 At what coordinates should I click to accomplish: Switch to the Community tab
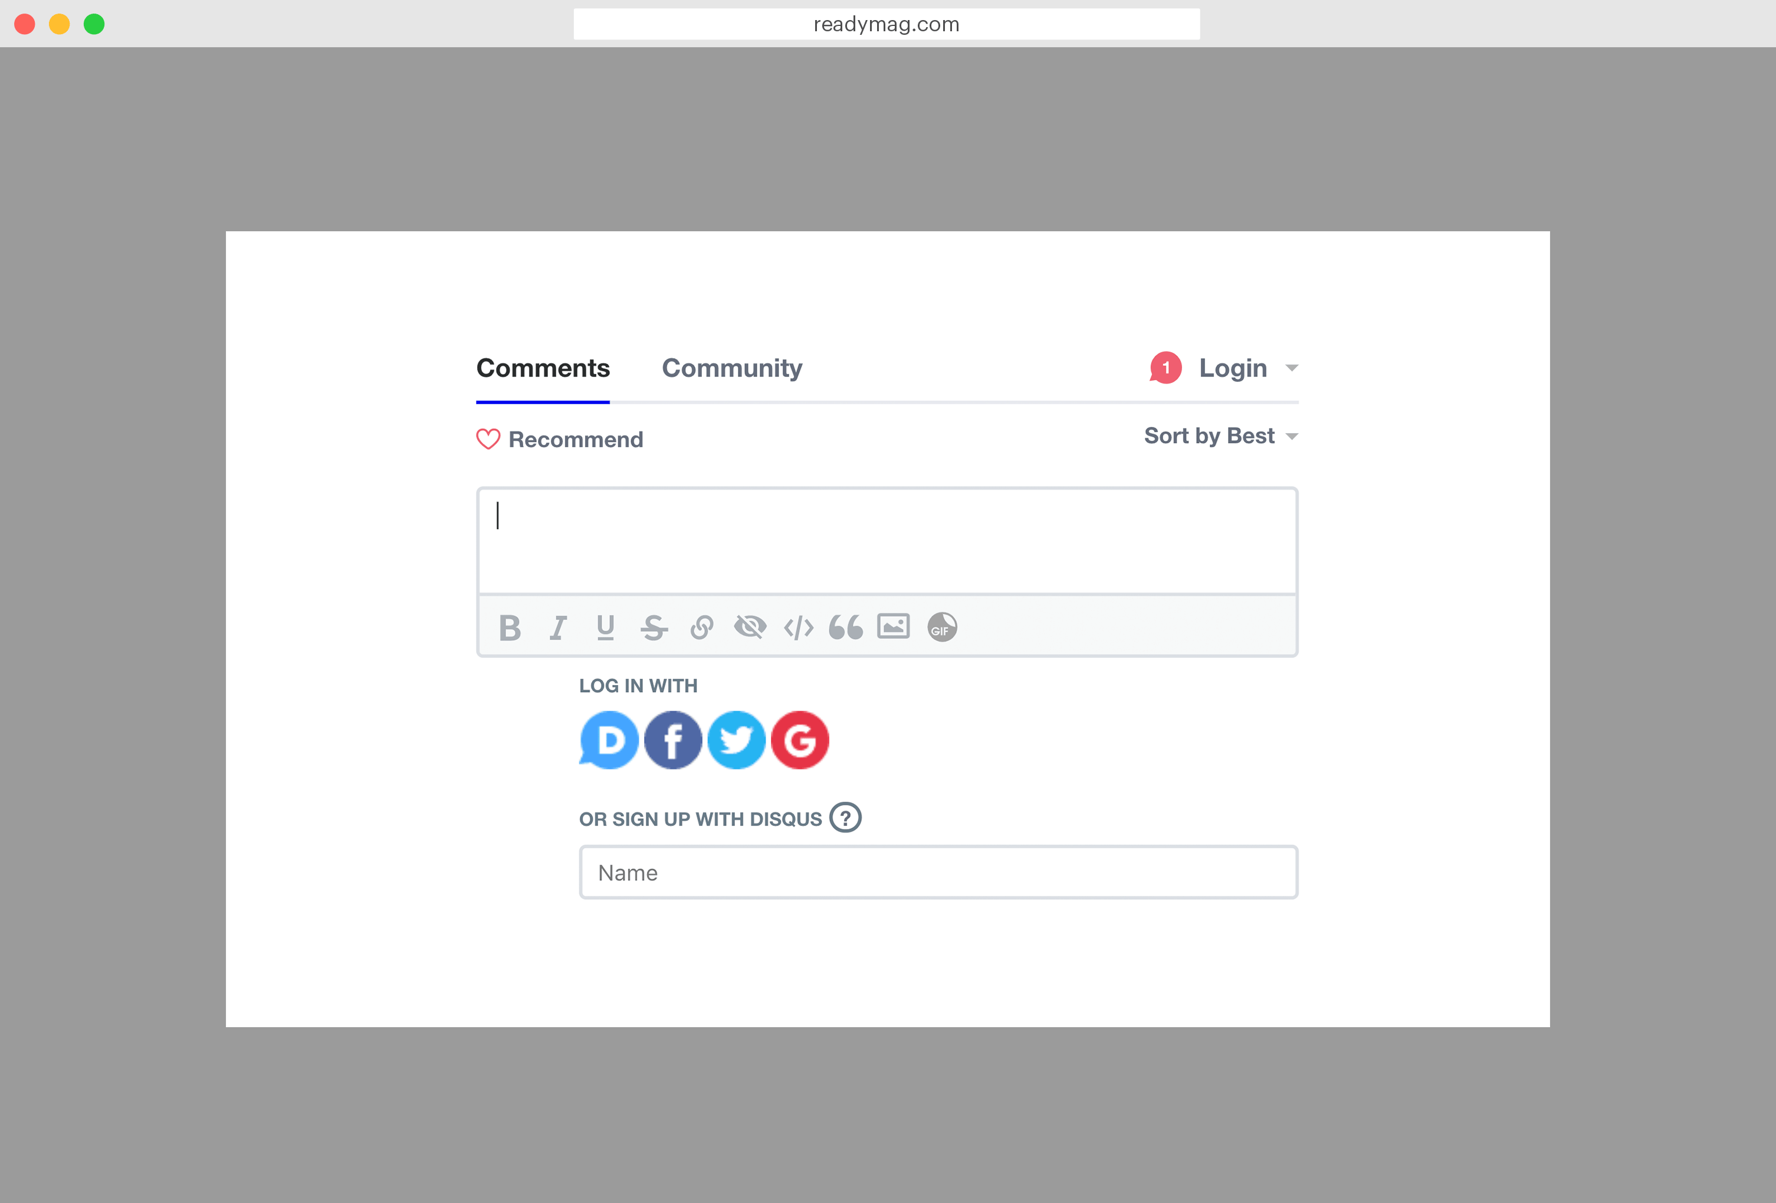(x=731, y=368)
